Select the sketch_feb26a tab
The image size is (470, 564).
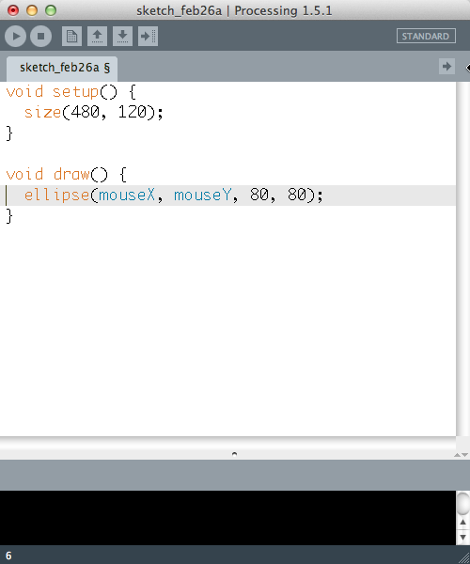coord(62,69)
